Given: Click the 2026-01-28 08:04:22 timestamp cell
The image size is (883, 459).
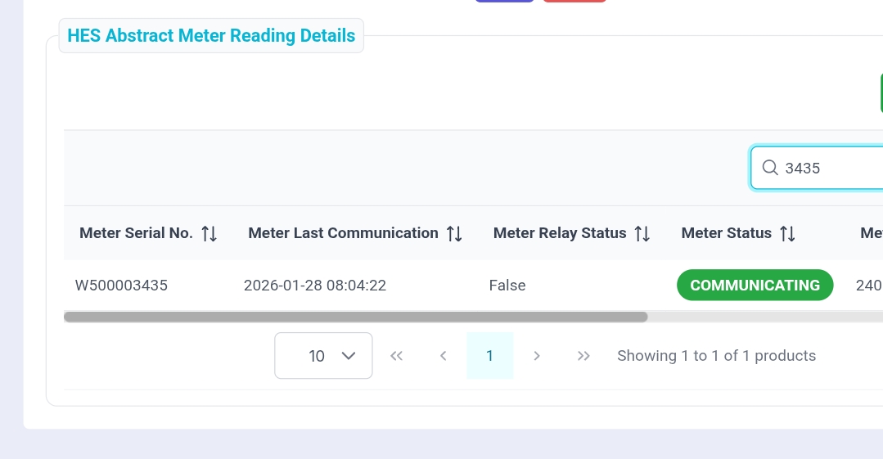Looking at the screenshot, I should pyautogui.click(x=315, y=286).
